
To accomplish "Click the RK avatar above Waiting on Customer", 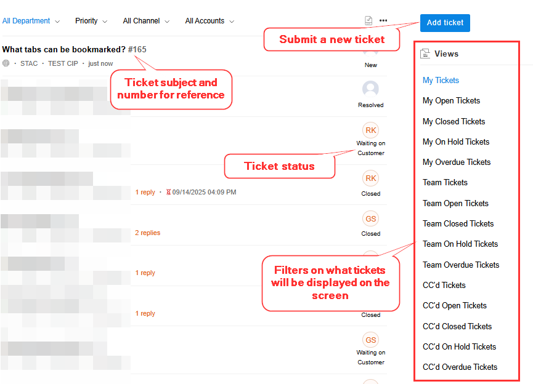I will click(370, 130).
